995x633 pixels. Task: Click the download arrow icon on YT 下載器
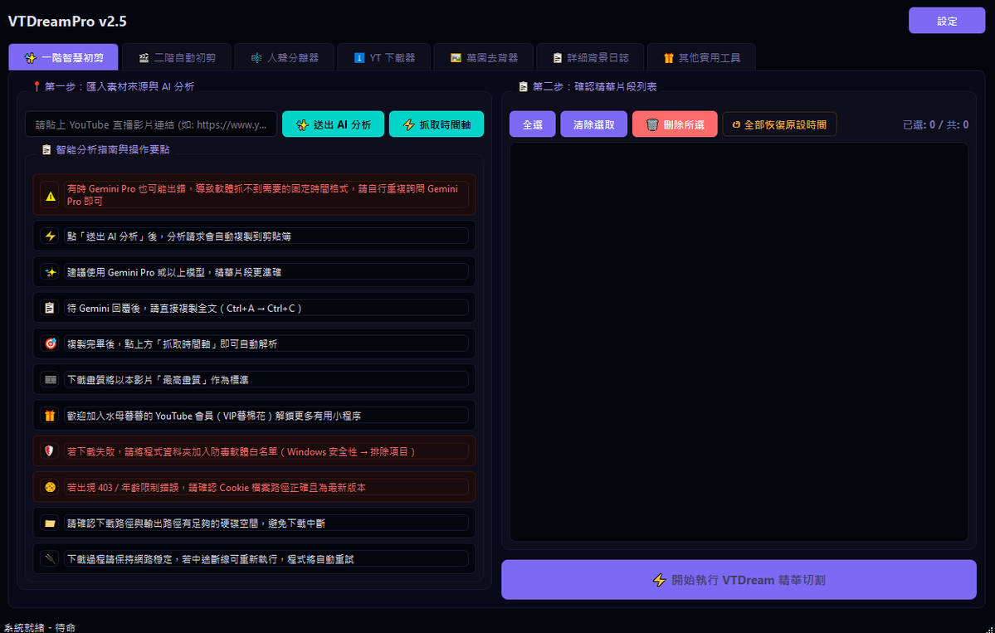click(x=359, y=58)
